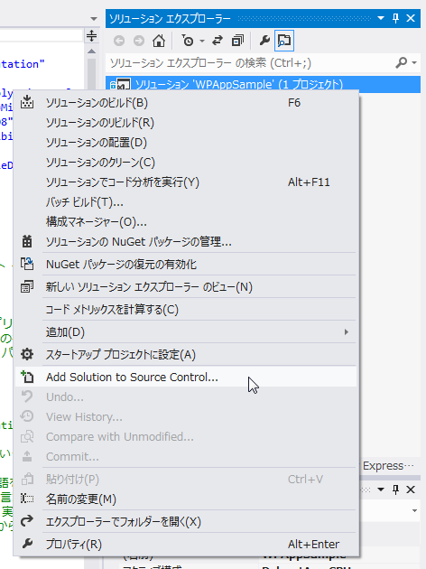Screen dimensions: 426x569
Task: Click the build icon next to ソリューションのビルド
Action: click(x=27, y=102)
